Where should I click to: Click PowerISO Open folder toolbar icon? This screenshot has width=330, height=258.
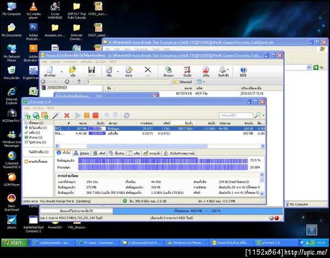73,72
